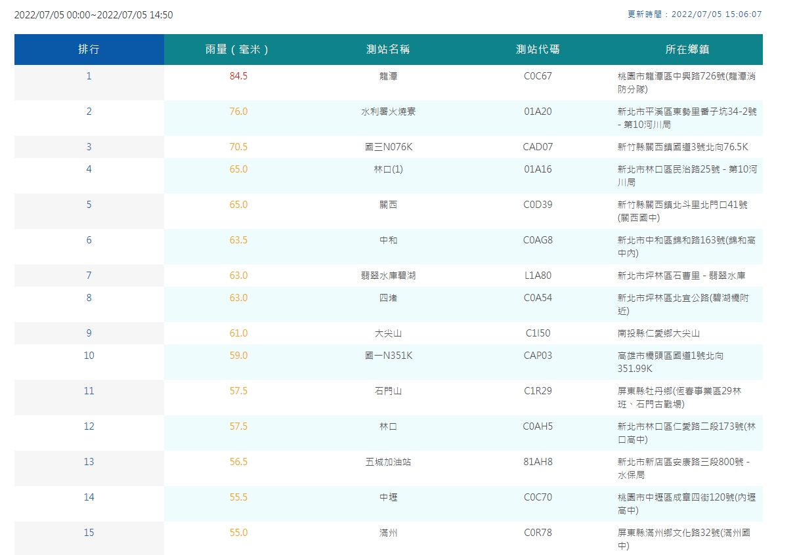Screen dimensions: 795x555
Task: Click station code C1R29
Action: pos(538,391)
